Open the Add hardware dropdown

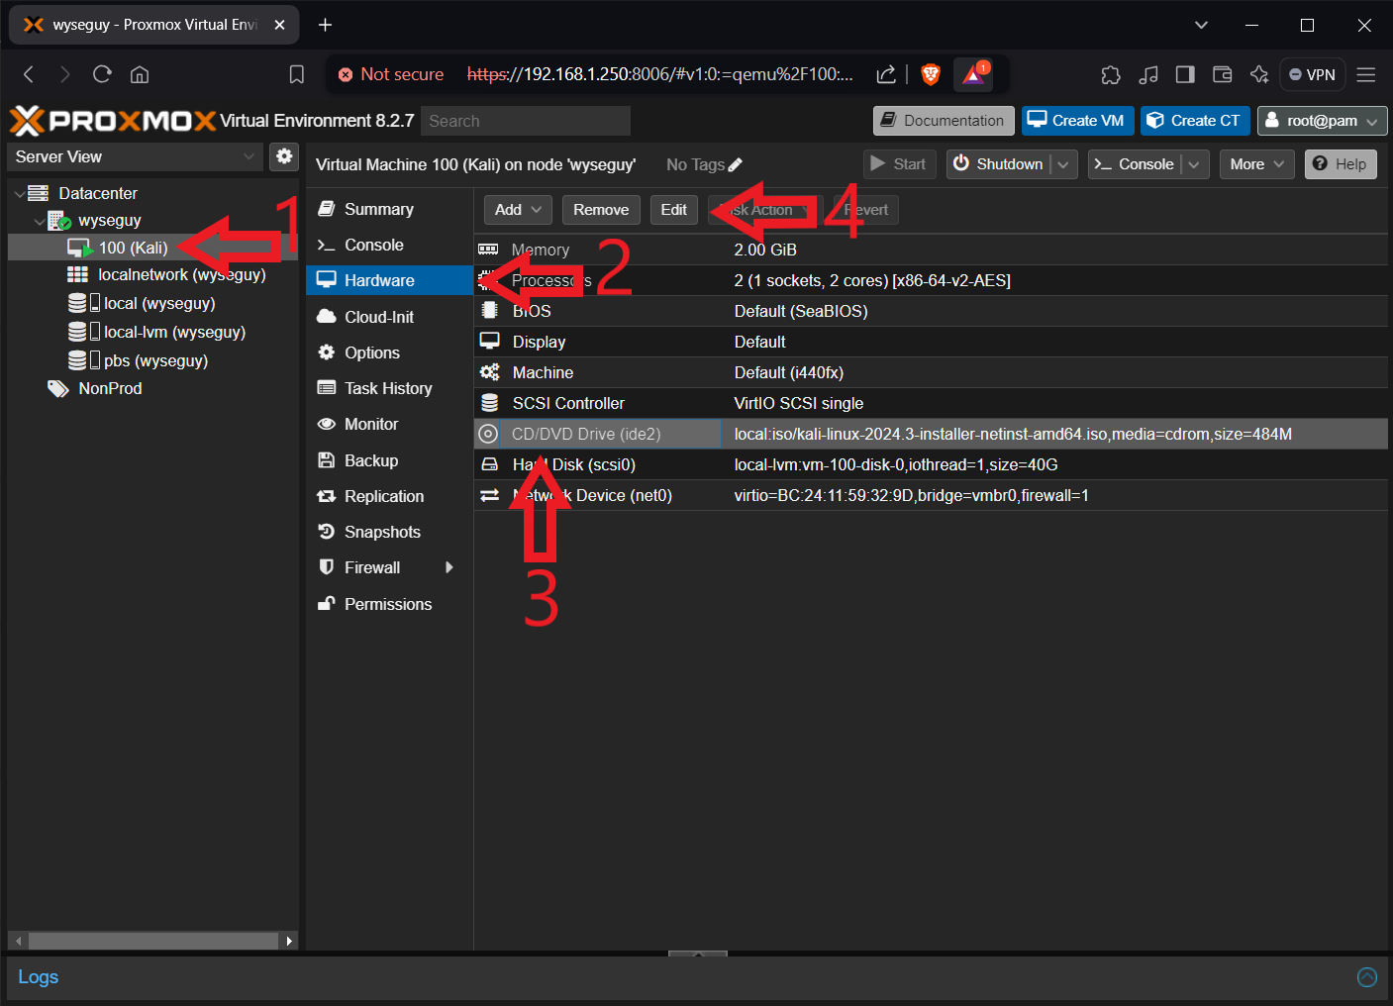coord(518,210)
